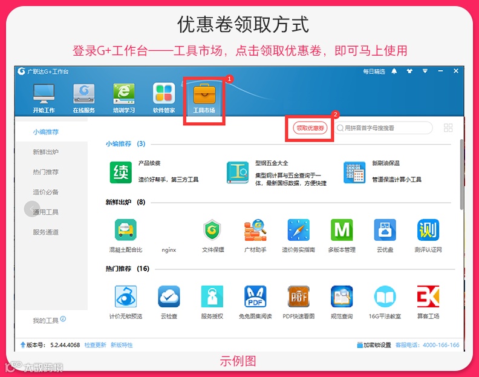This screenshot has width=479, height=377.
Task: Launch the 兔兔图集阅读 PDF icon
Action: click(x=255, y=297)
